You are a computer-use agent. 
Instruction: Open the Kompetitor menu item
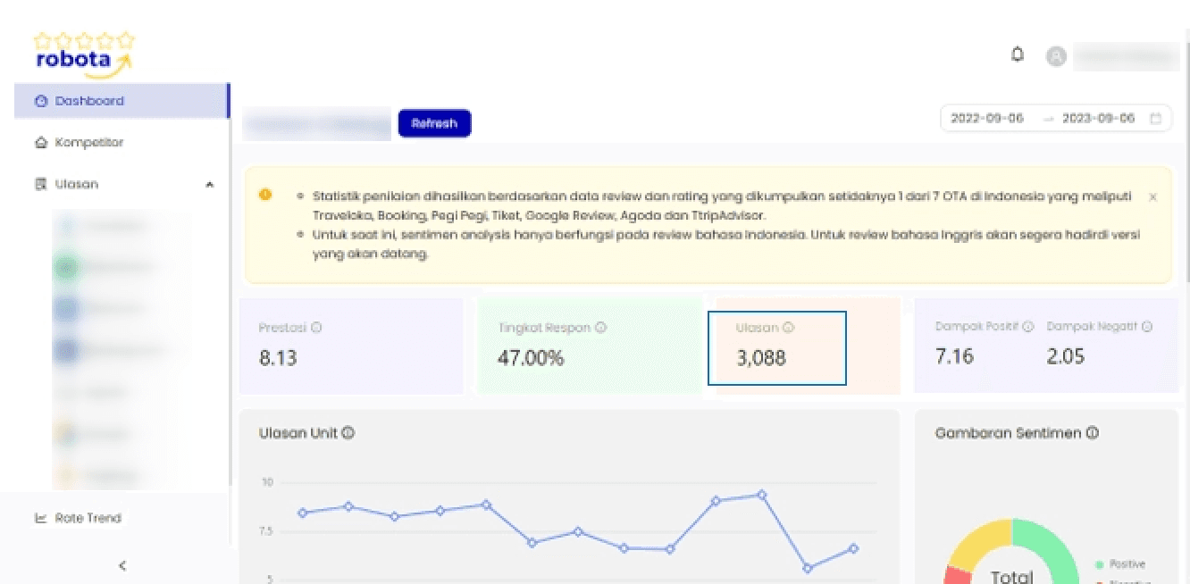(x=122, y=143)
